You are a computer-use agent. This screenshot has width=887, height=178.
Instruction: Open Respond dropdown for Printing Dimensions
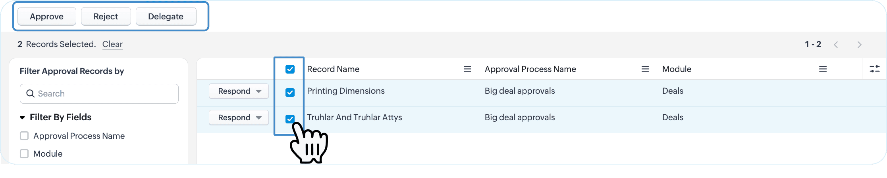coord(239,91)
